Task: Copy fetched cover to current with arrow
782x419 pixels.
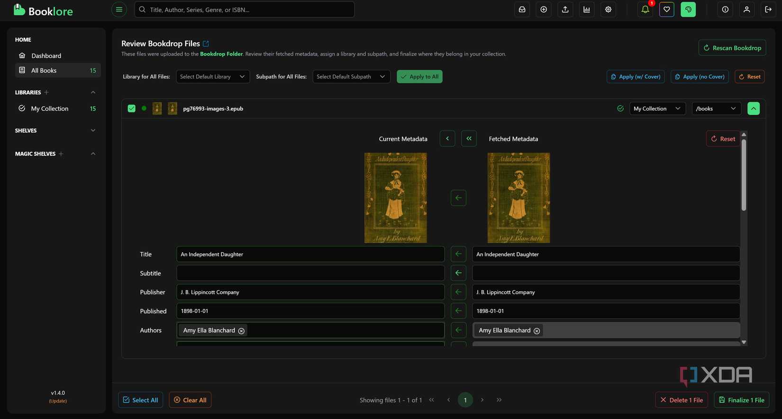Action: 458,198
